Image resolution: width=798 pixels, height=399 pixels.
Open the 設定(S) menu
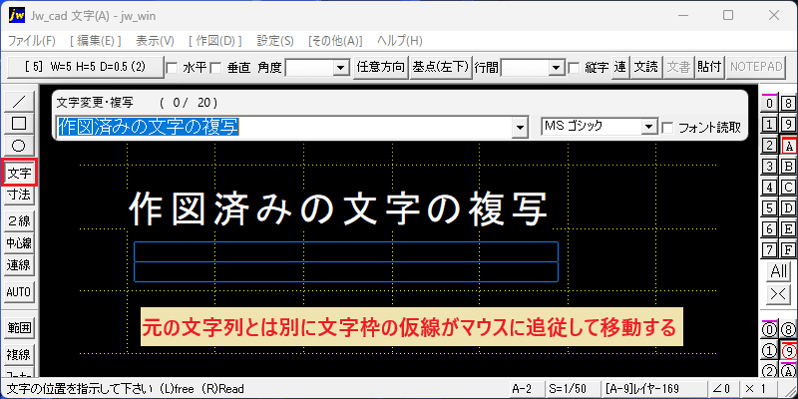click(x=275, y=41)
